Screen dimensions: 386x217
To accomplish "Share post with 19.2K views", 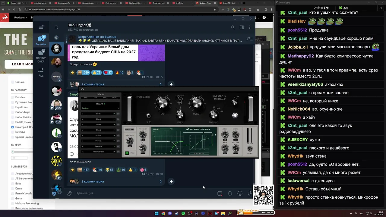I will [171, 181].
